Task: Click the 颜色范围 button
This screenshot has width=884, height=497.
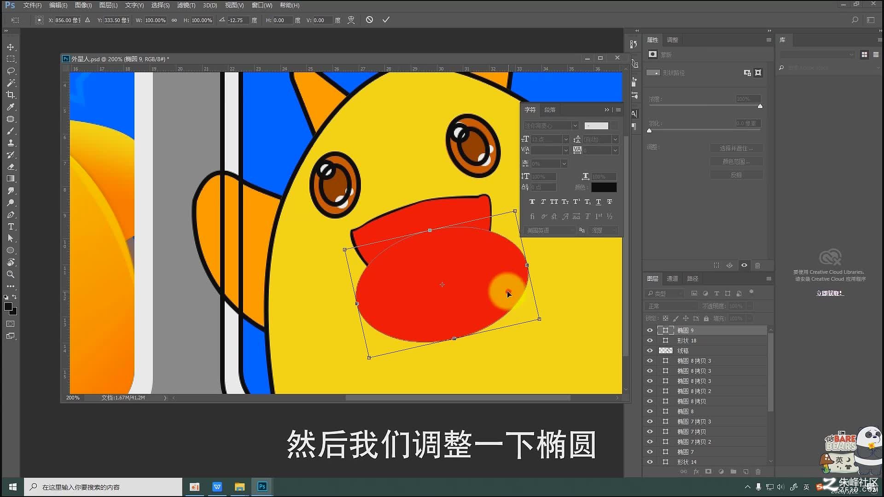Action: pyautogui.click(x=736, y=162)
